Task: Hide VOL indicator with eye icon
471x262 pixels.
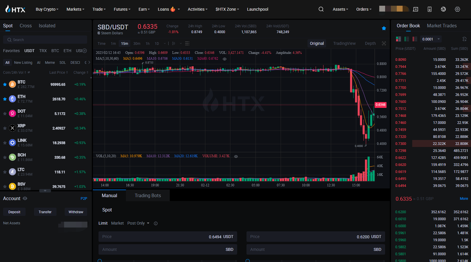Action: [236, 156]
